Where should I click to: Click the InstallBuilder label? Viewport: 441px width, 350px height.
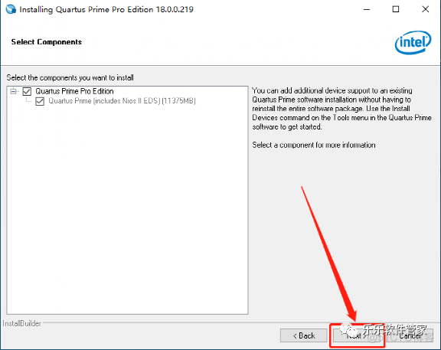[x=22, y=323]
